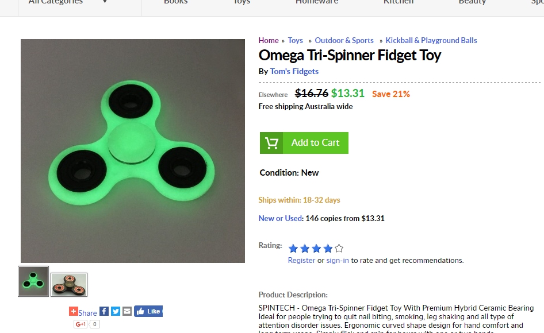Click the red plus Share icon
This screenshot has height=333, width=544.
[x=74, y=312]
